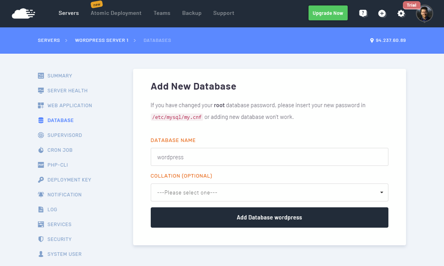Open the user profile avatar menu
Image resolution: width=444 pixels, height=266 pixels.
click(x=424, y=13)
